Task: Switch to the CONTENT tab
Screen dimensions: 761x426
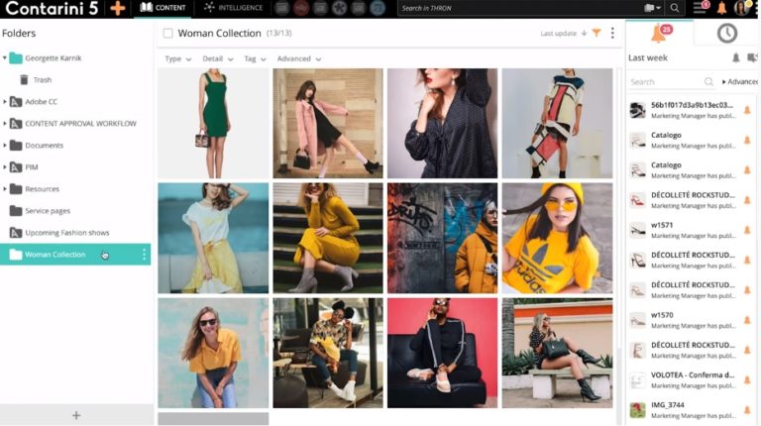Action: 163,8
